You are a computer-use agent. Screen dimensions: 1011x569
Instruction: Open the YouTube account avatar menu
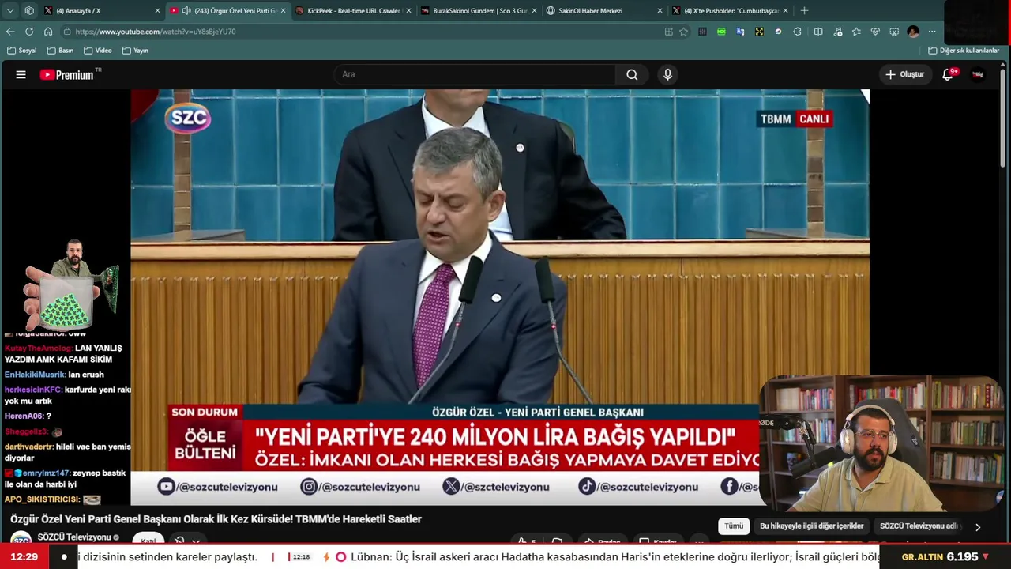coord(978,74)
